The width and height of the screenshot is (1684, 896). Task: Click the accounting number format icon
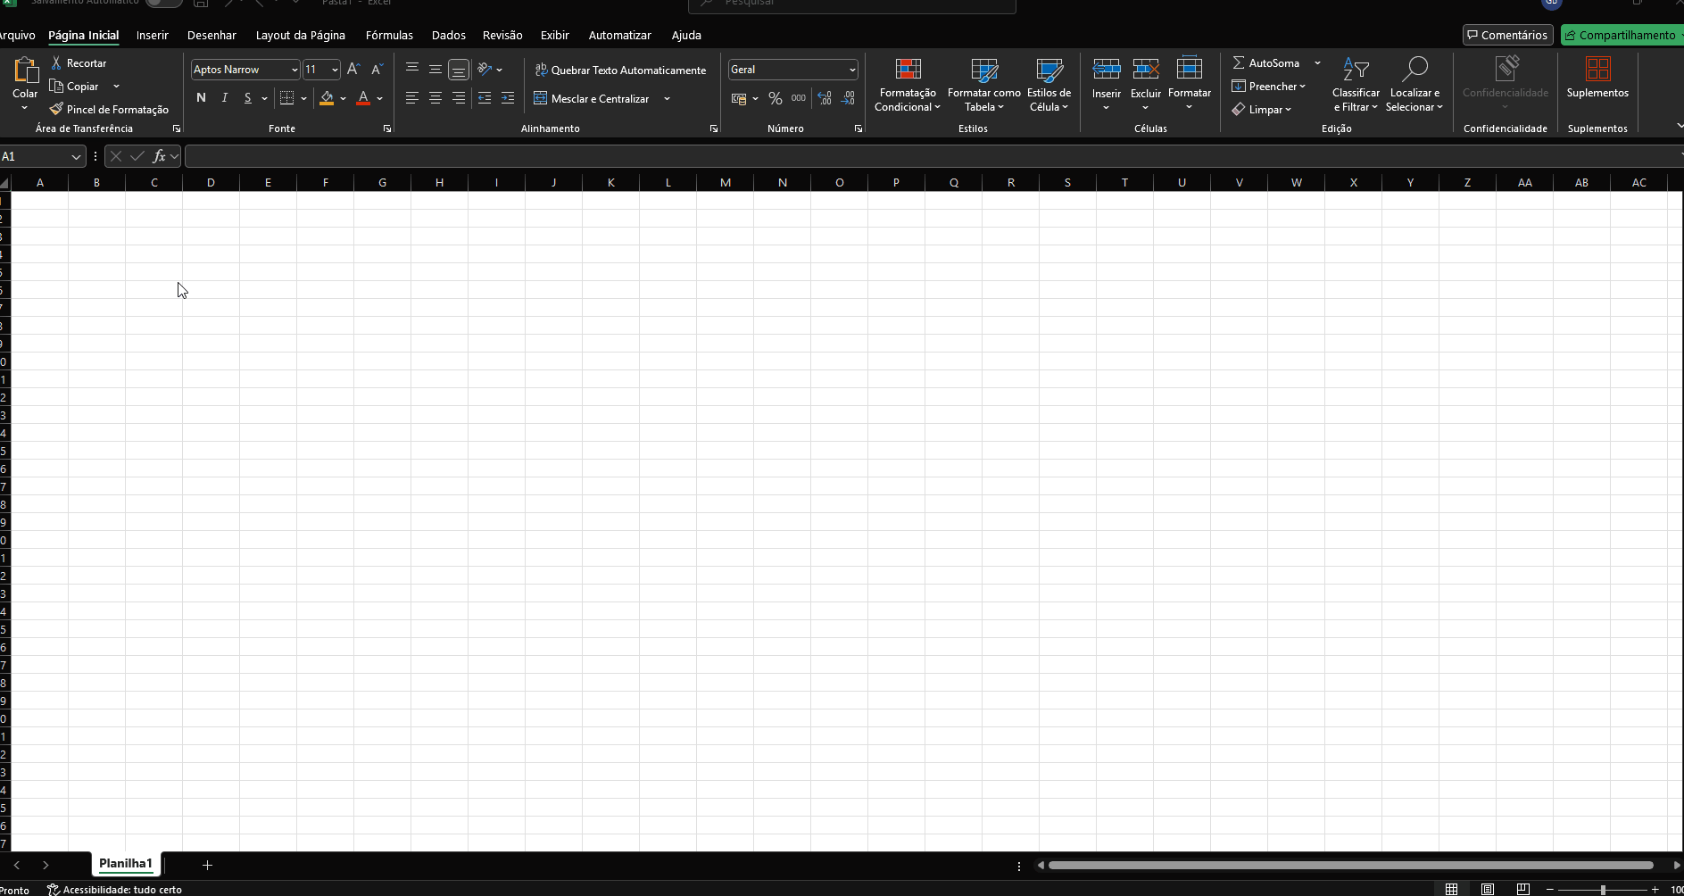(739, 98)
